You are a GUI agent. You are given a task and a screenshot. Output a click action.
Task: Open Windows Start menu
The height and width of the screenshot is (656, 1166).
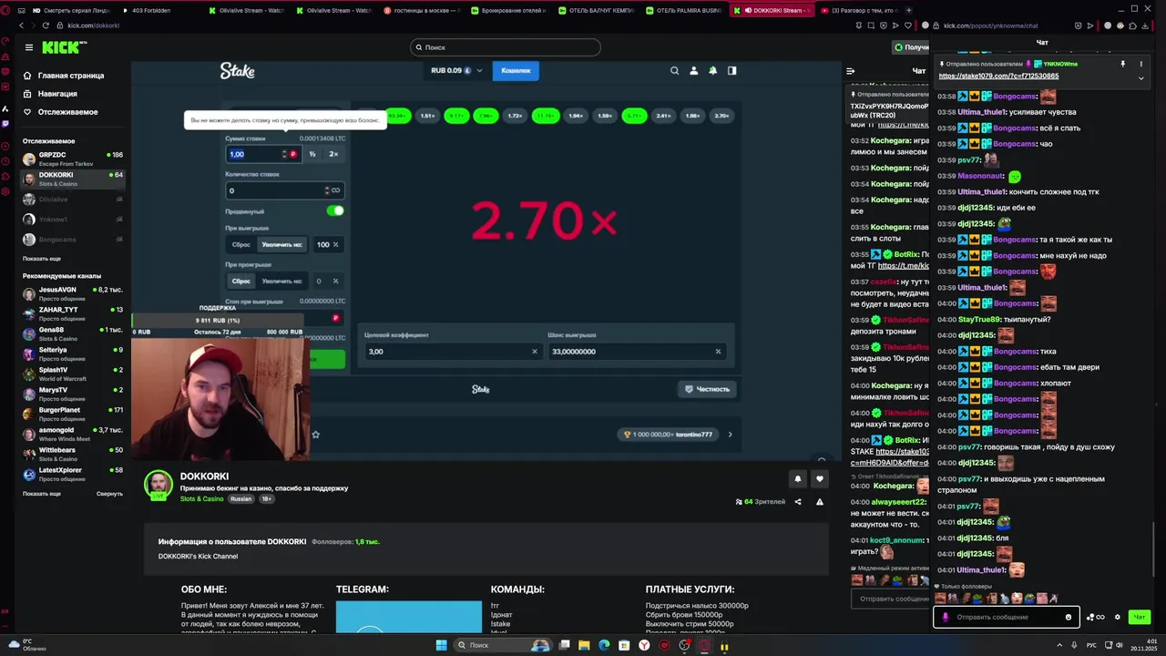click(441, 645)
